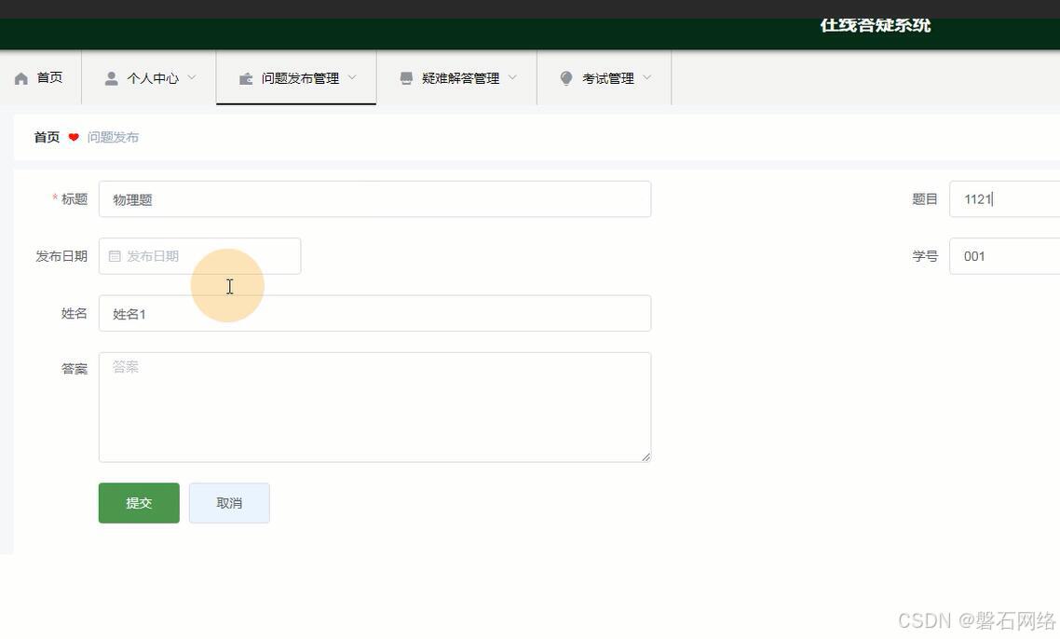Click the calendar icon in the 发布日期 field

(x=116, y=255)
